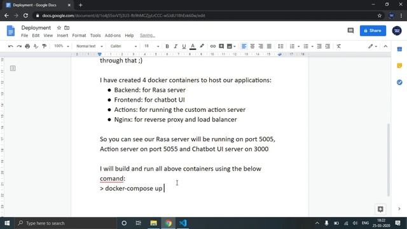The height and width of the screenshot is (229, 407).
Task: Click the vertical document scrollbar
Action: (x=389, y=160)
